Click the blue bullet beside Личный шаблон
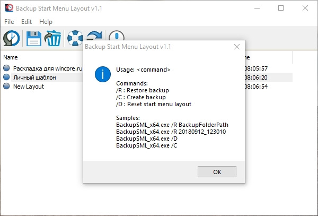This screenshot has height=216, width=318. pyautogui.click(x=6, y=77)
